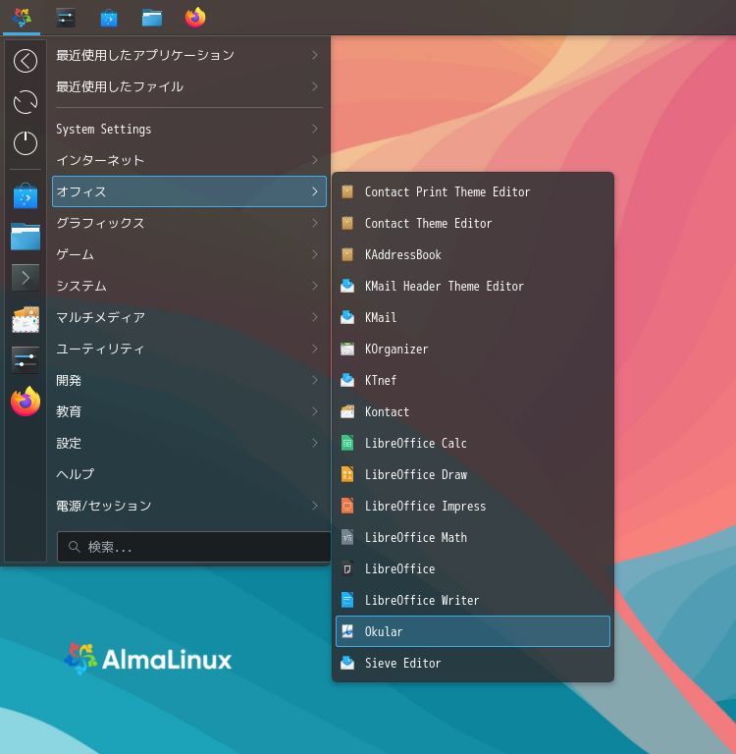Expand the ユーティリティ submenu arrow

[315, 349]
